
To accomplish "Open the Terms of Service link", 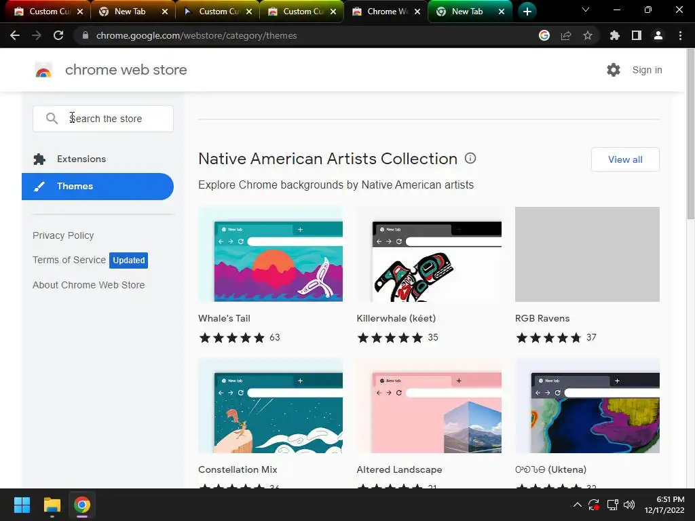I will click(x=69, y=260).
